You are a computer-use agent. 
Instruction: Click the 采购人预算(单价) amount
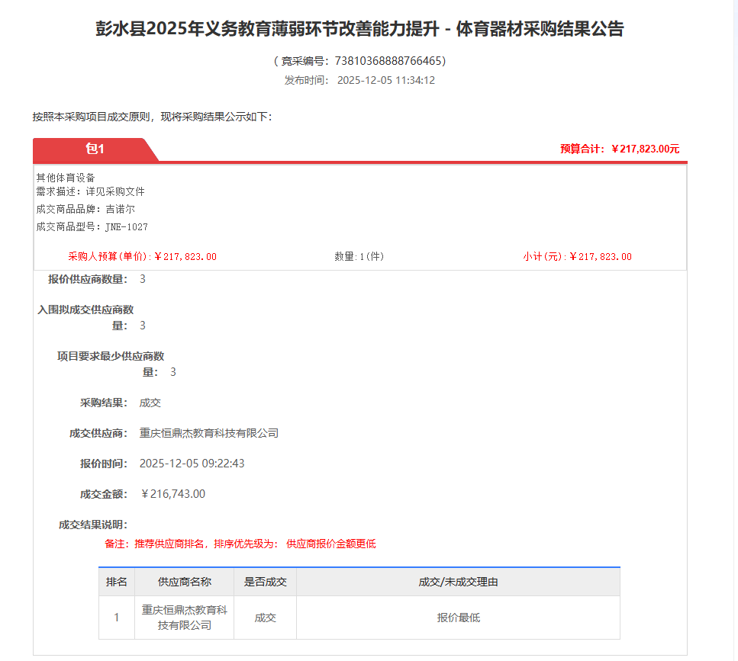[142, 257]
